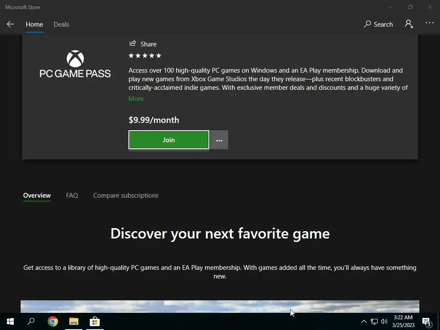
Task: Open the notification center icon
Action: [427, 322]
